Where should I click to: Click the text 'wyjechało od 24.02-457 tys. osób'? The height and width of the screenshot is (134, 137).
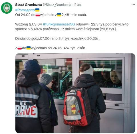[59, 48]
